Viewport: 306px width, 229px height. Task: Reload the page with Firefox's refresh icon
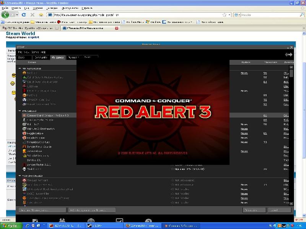(23, 15)
